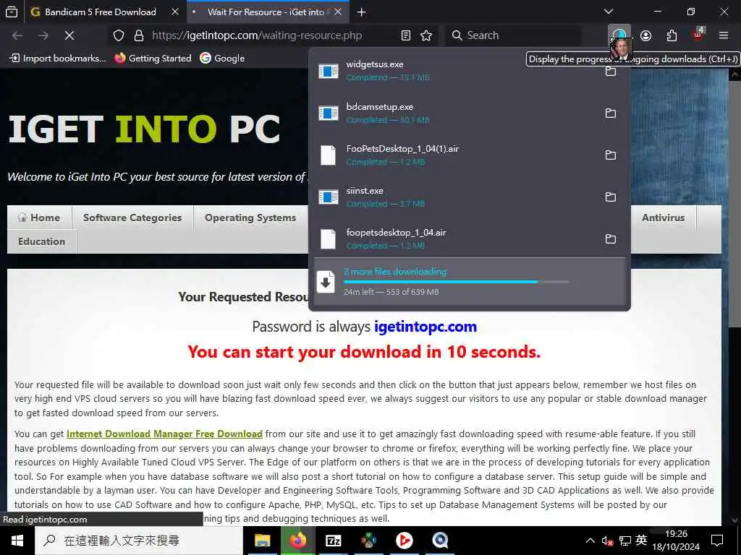Screen dimensions: 741x555
Task: Go back with the back arrow
Action: (17, 35)
